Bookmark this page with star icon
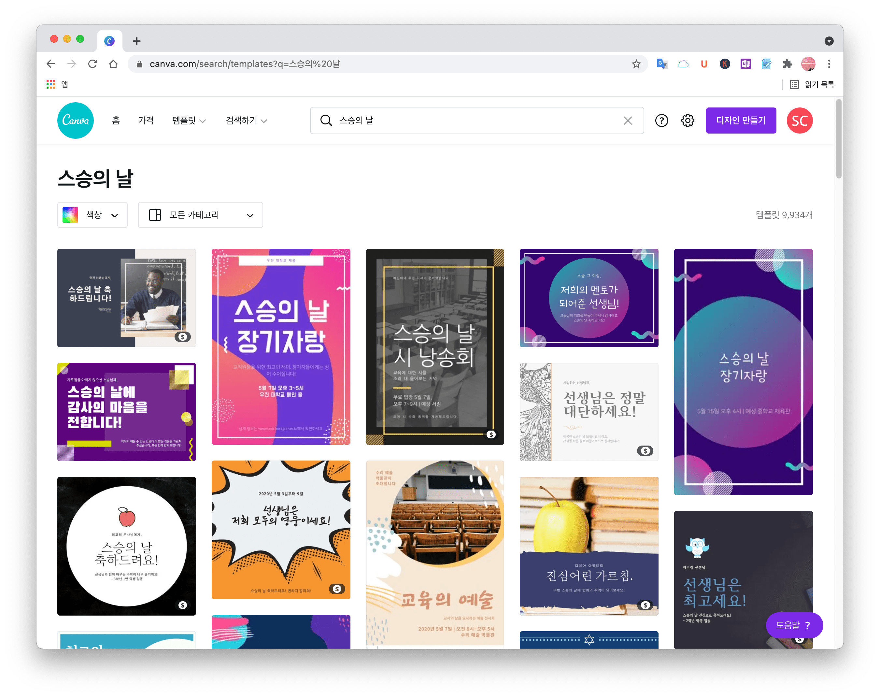The height and width of the screenshot is (697, 880). pos(636,64)
